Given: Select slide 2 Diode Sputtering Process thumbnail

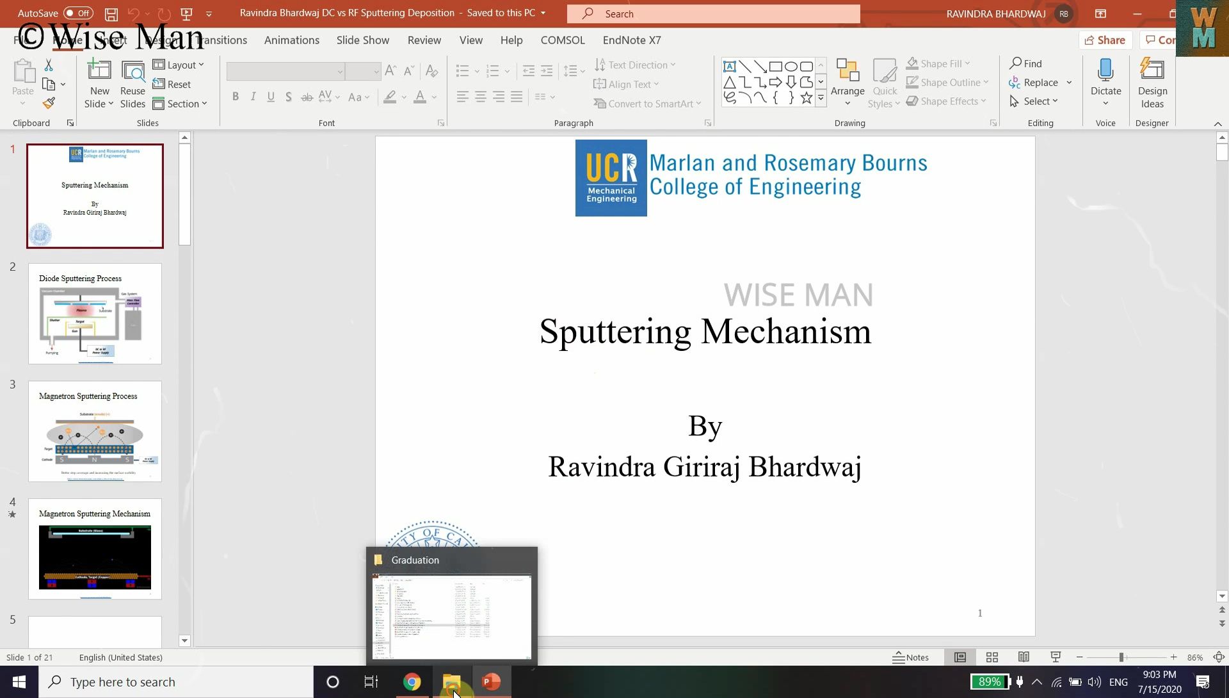Looking at the screenshot, I should [x=95, y=314].
